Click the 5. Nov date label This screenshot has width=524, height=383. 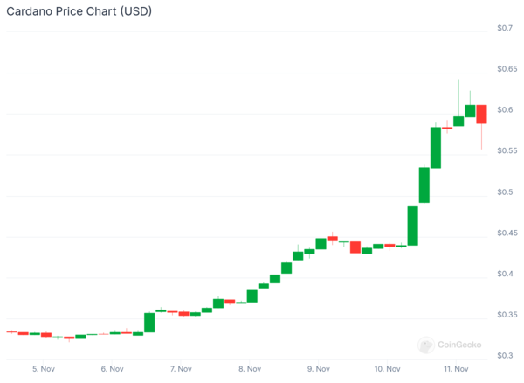coord(43,369)
